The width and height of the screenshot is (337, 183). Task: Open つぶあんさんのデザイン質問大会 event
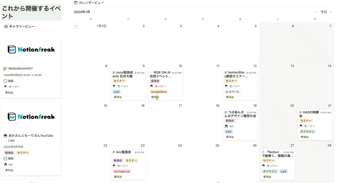click(x=240, y=114)
